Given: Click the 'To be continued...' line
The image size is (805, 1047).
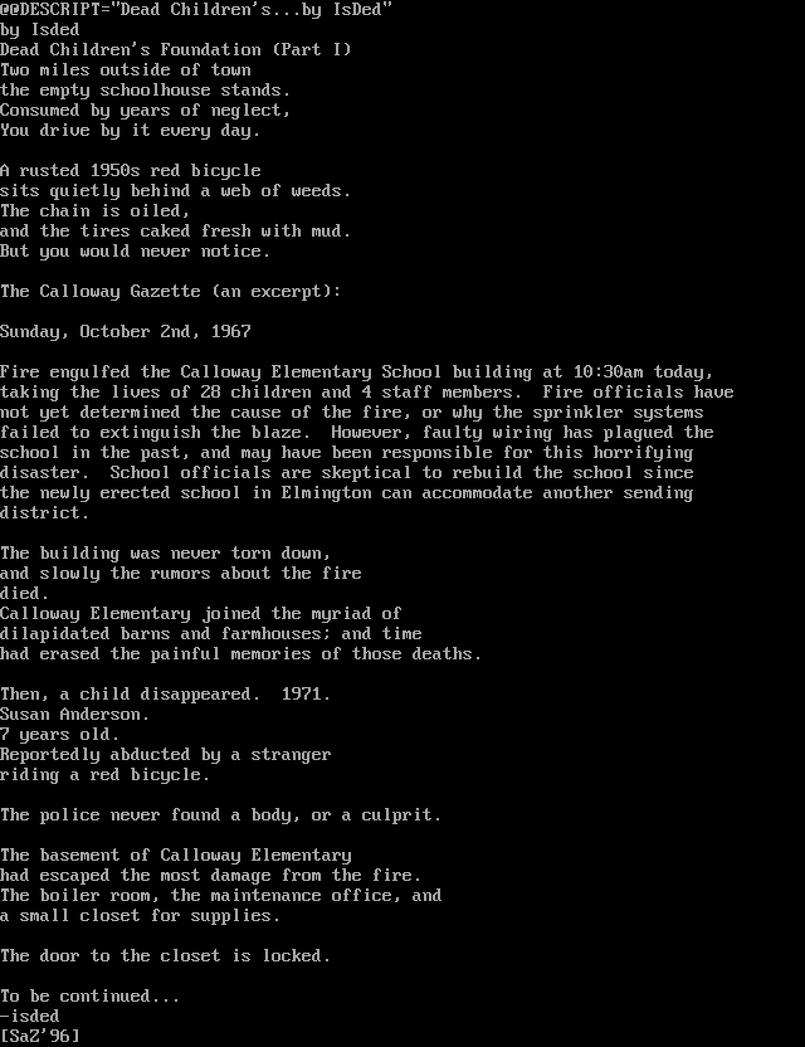Looking at the screenshot, I should coord(91,996).
